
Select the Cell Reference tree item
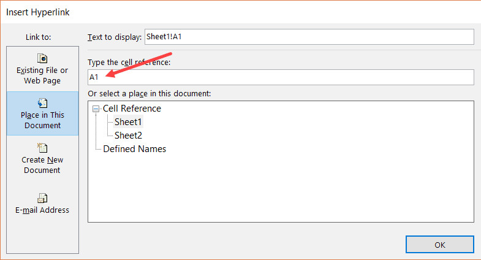[x=132, y=109]
